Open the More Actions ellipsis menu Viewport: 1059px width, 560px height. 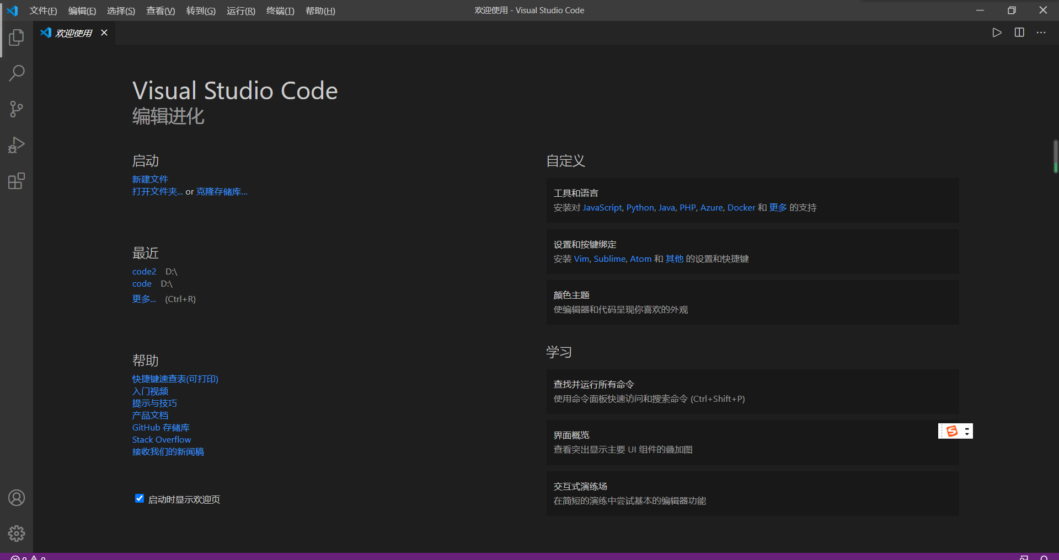coord(1041,33)
